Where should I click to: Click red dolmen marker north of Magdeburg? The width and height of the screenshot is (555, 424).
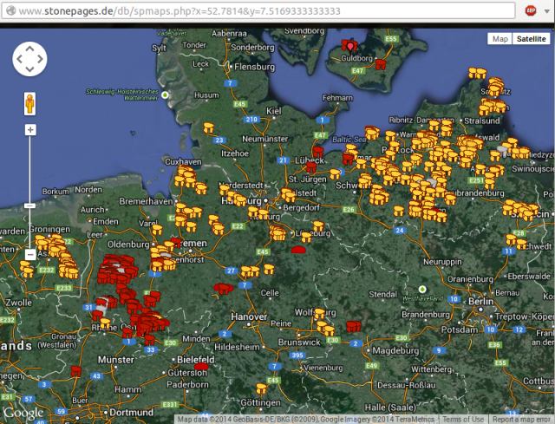353,326
